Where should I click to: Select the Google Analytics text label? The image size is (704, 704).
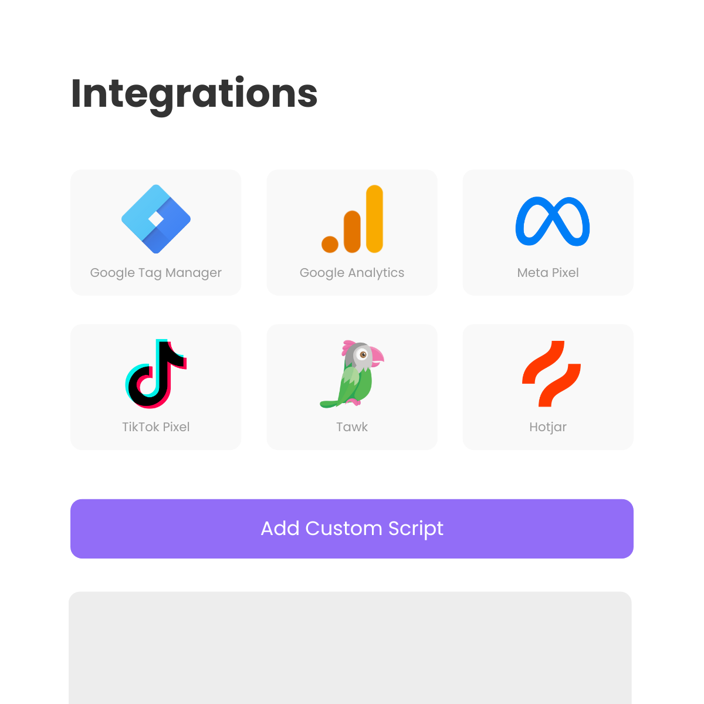pos(352,273)
